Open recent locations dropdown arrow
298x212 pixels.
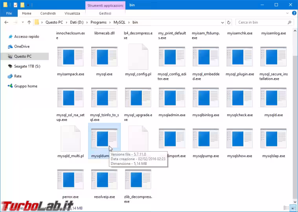tap(23, 22)
